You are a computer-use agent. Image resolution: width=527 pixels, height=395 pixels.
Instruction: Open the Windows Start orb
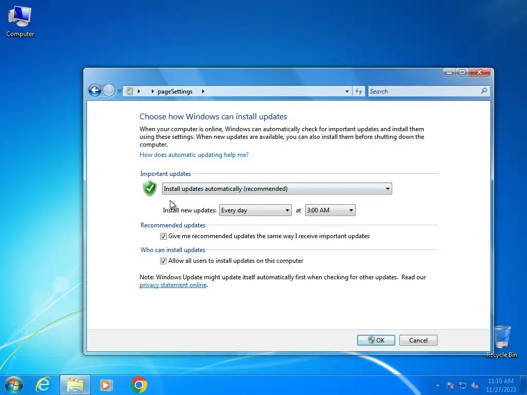pos(13,385)
